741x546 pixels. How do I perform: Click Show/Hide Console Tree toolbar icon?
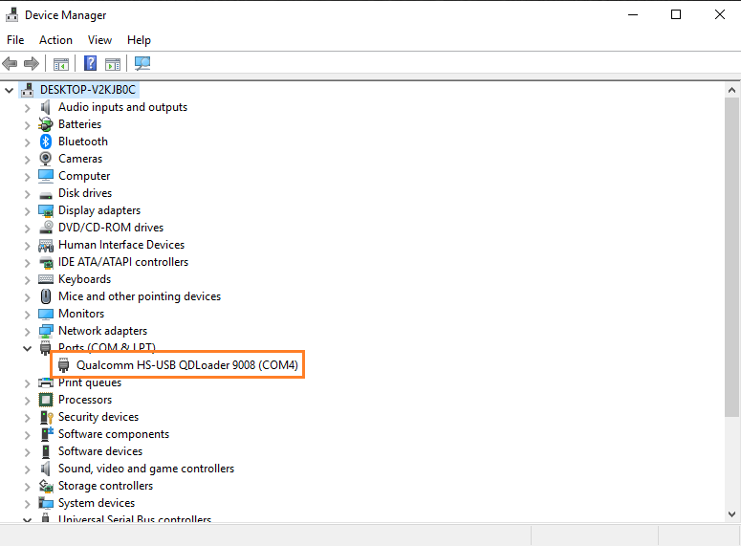(61, 64)
